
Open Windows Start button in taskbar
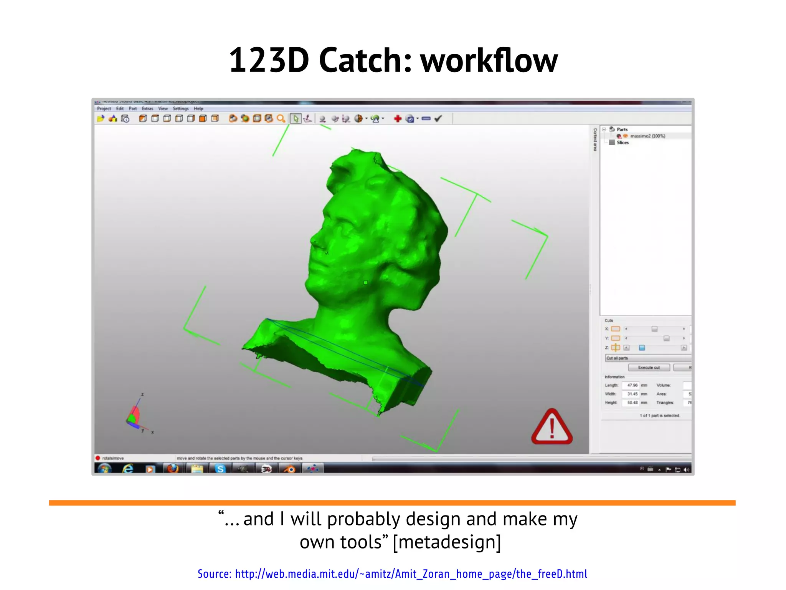104,469
